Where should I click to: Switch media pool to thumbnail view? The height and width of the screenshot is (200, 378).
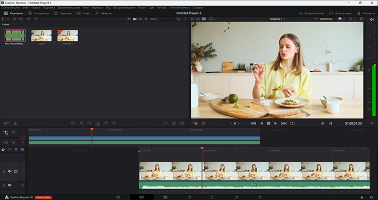[135, 19]
